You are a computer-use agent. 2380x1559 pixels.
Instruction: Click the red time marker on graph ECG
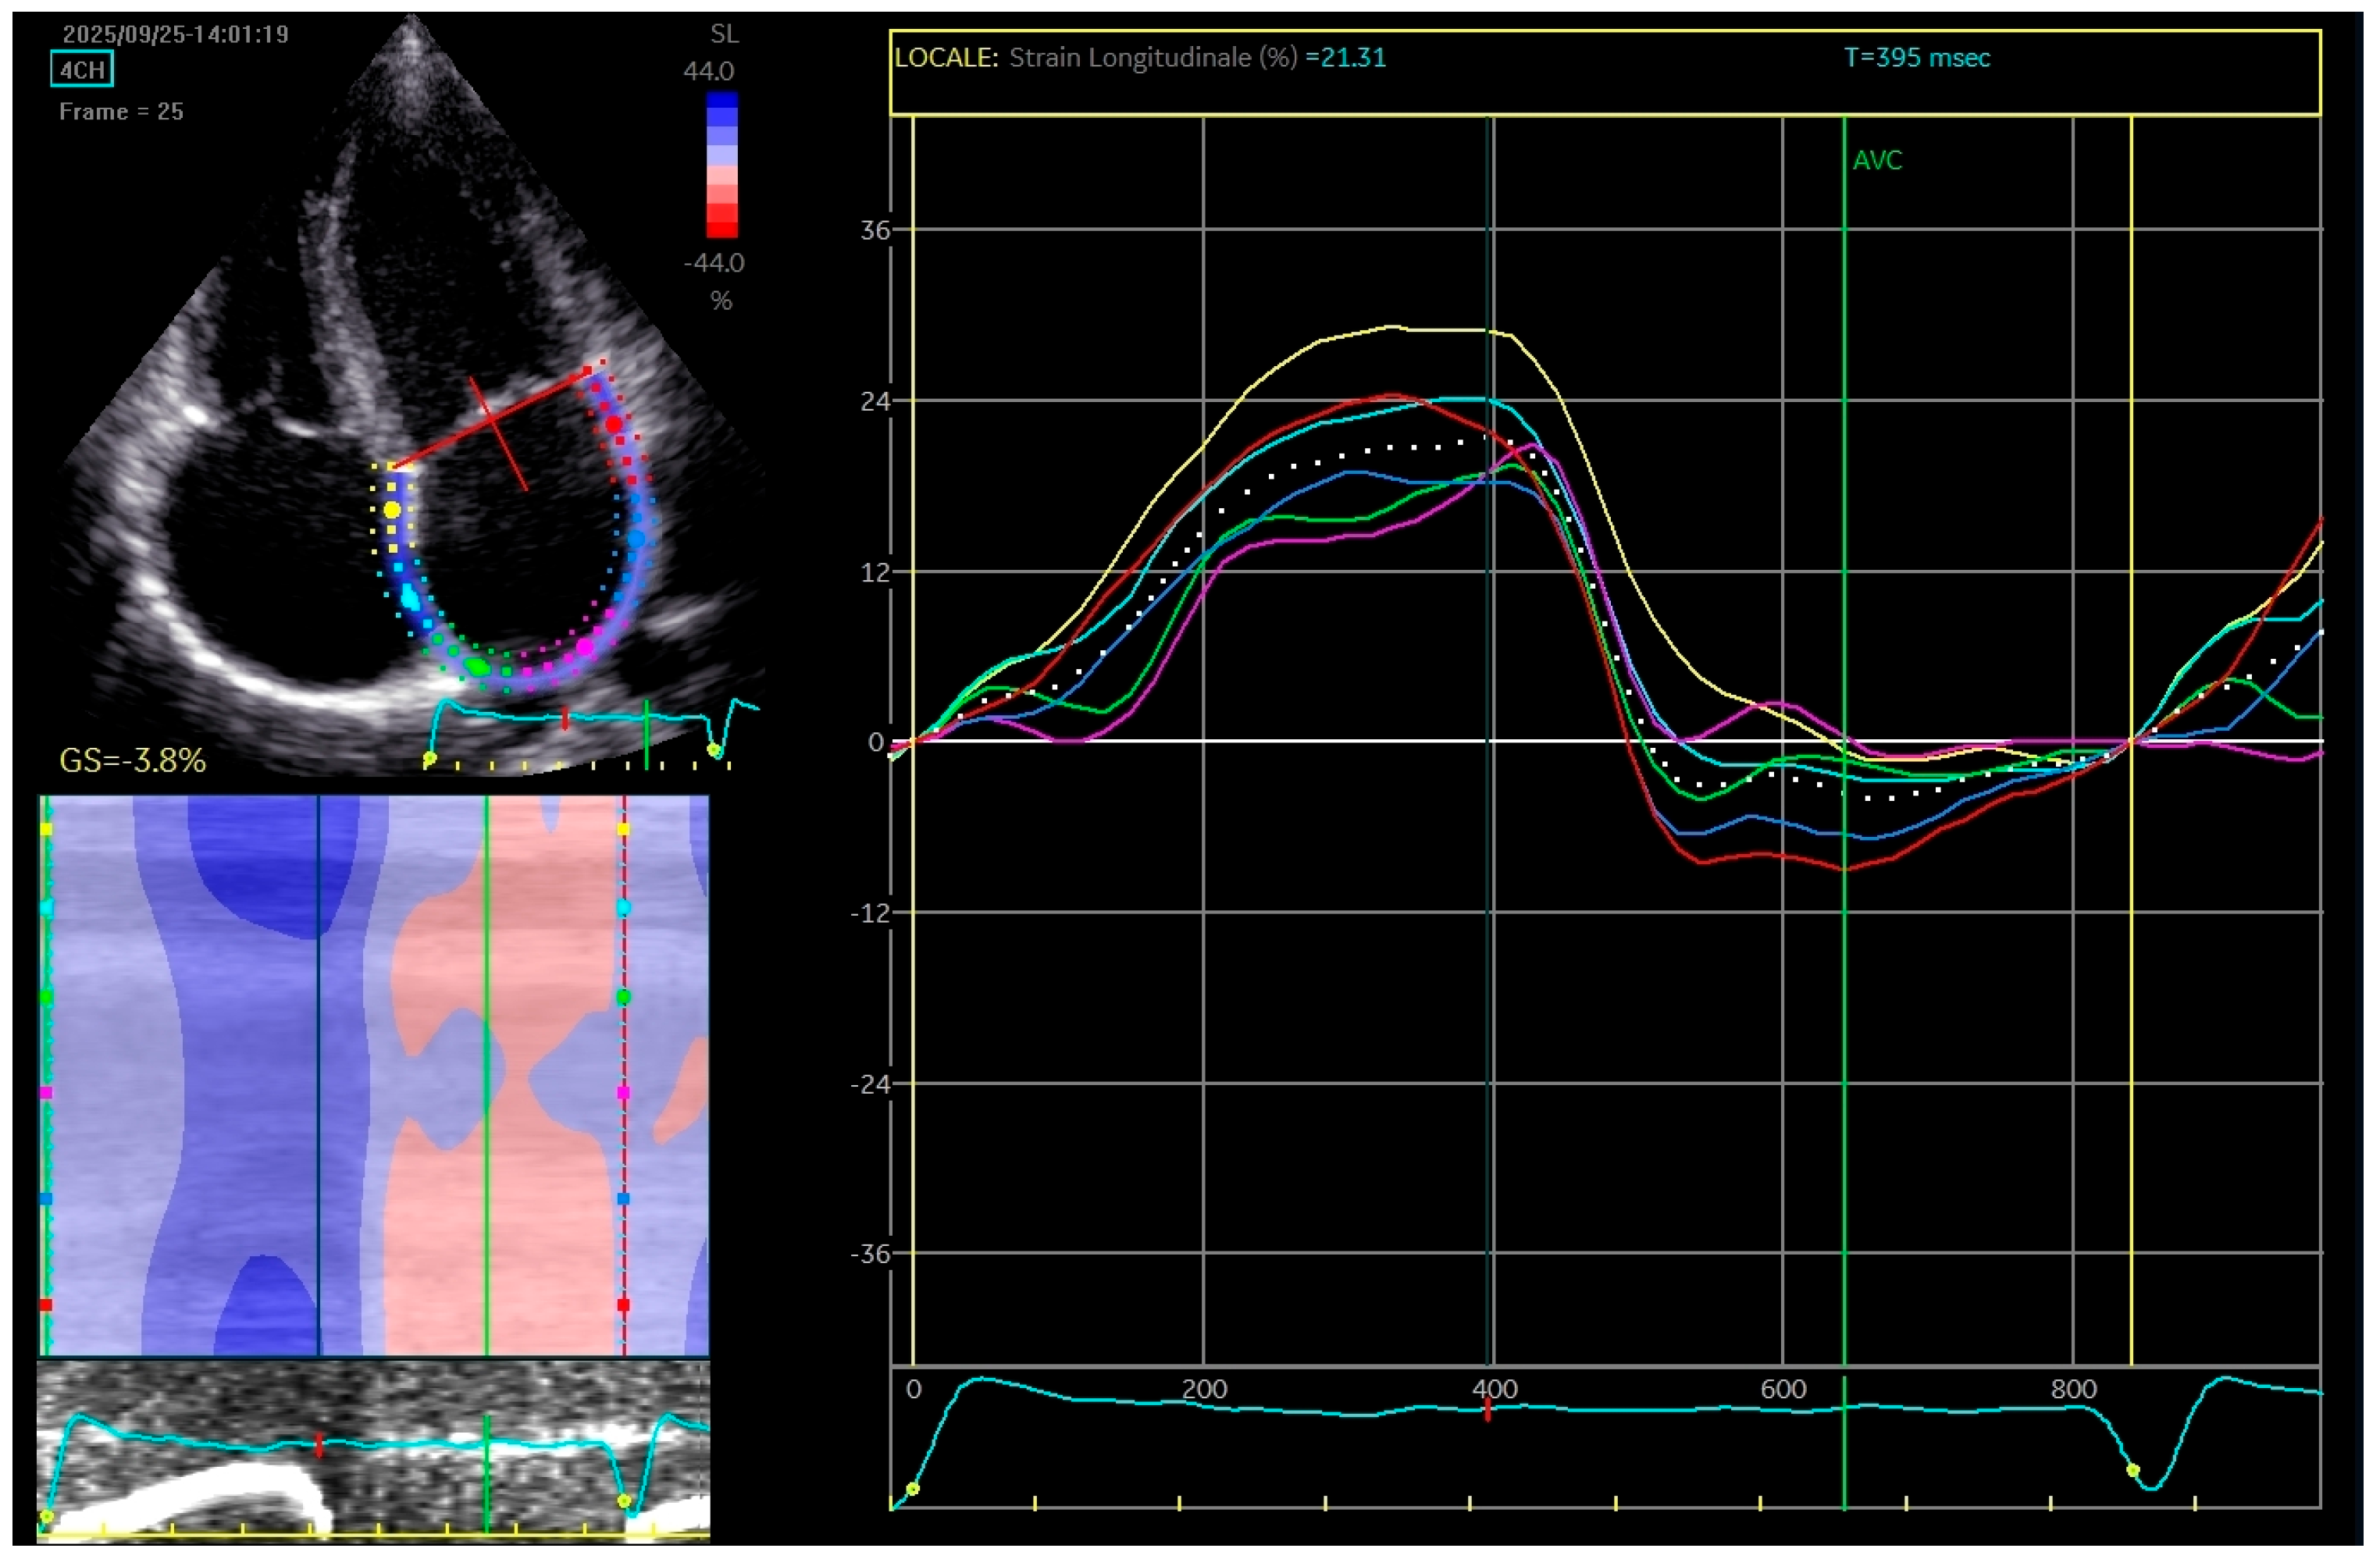1488,1410
